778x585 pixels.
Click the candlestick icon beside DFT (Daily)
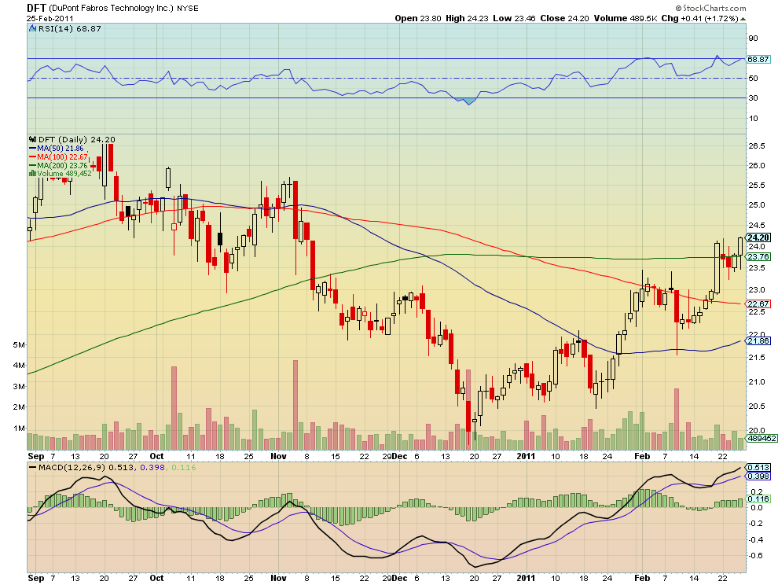[33, 139]
